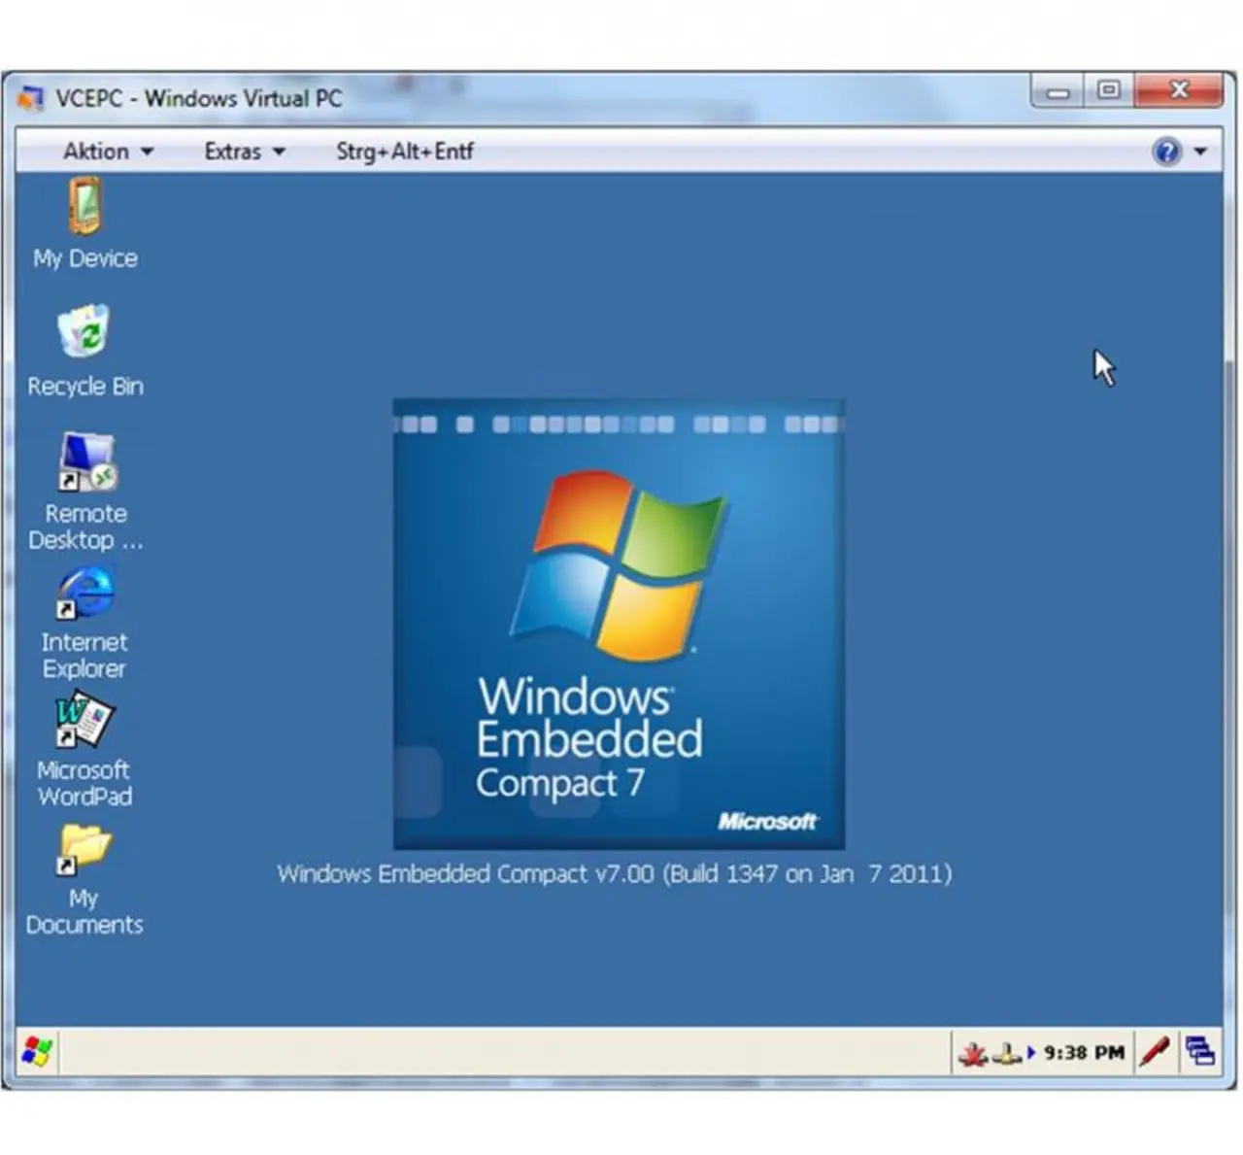Viewport: 1243px width, 1155px height.
Task: Click the Build 1347 version text
Action: click(614, 874)
